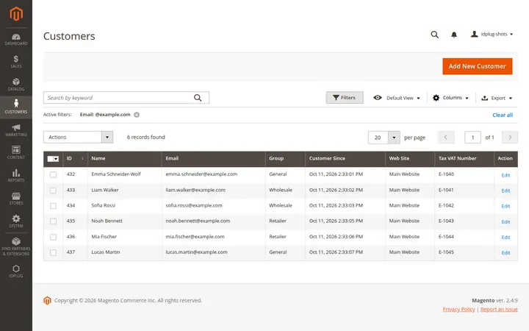529x331 pixels.
Task: Open the System sidebar menu
Action: pos(16,221)
